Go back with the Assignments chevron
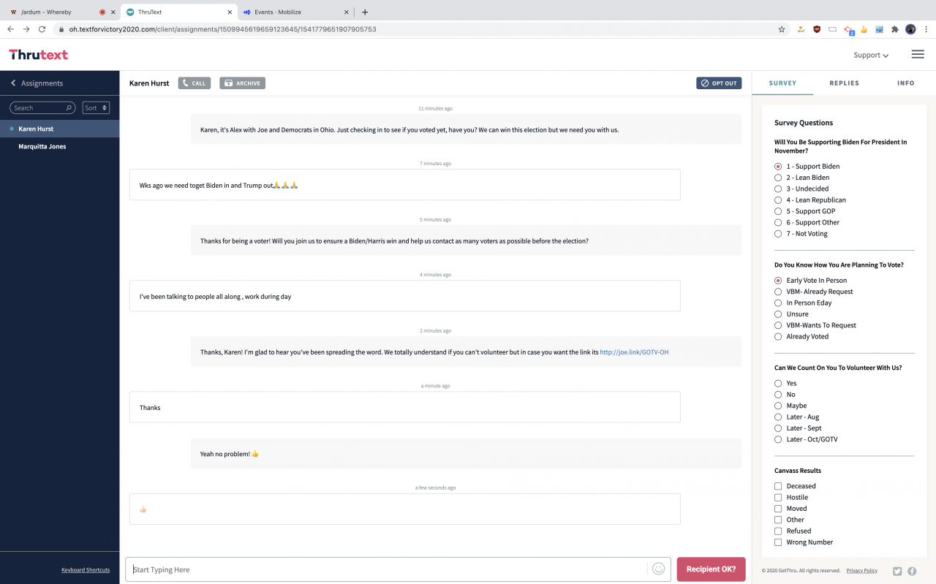Viewport: 936px width, 584px height. pos(13,83)
